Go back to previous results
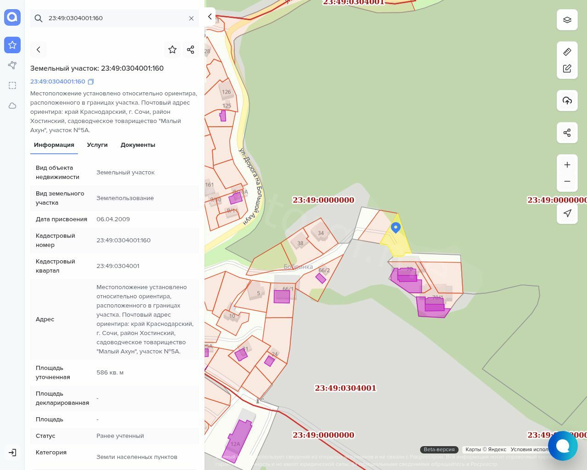 tap(39, 50)
